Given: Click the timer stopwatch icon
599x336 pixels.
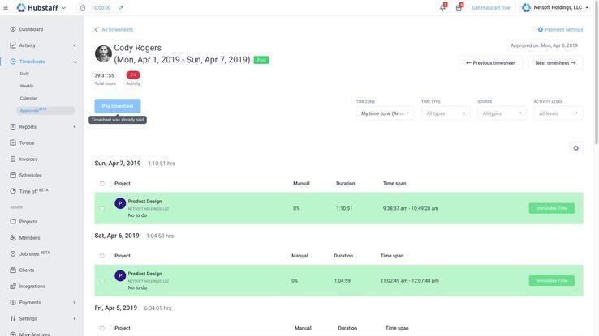Looking at the screenshot, I should point(83,7).
